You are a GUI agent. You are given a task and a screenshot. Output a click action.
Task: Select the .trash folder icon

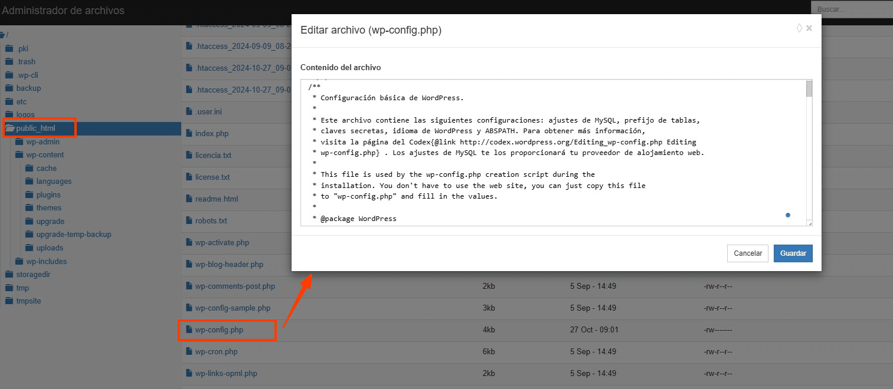pyautogui.click(x=9, y=62)
